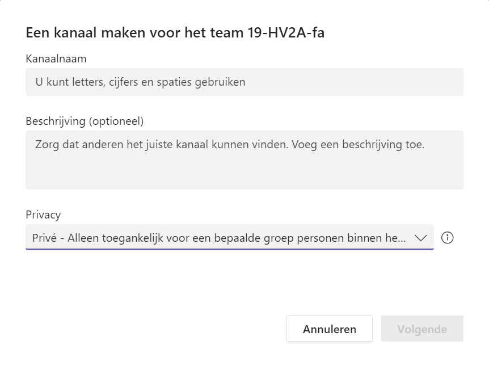Expand the Privacy dropdown chevron arrow
Image resolution: width=489 pixels, height=366 pixels.
[x=420, y=238]
